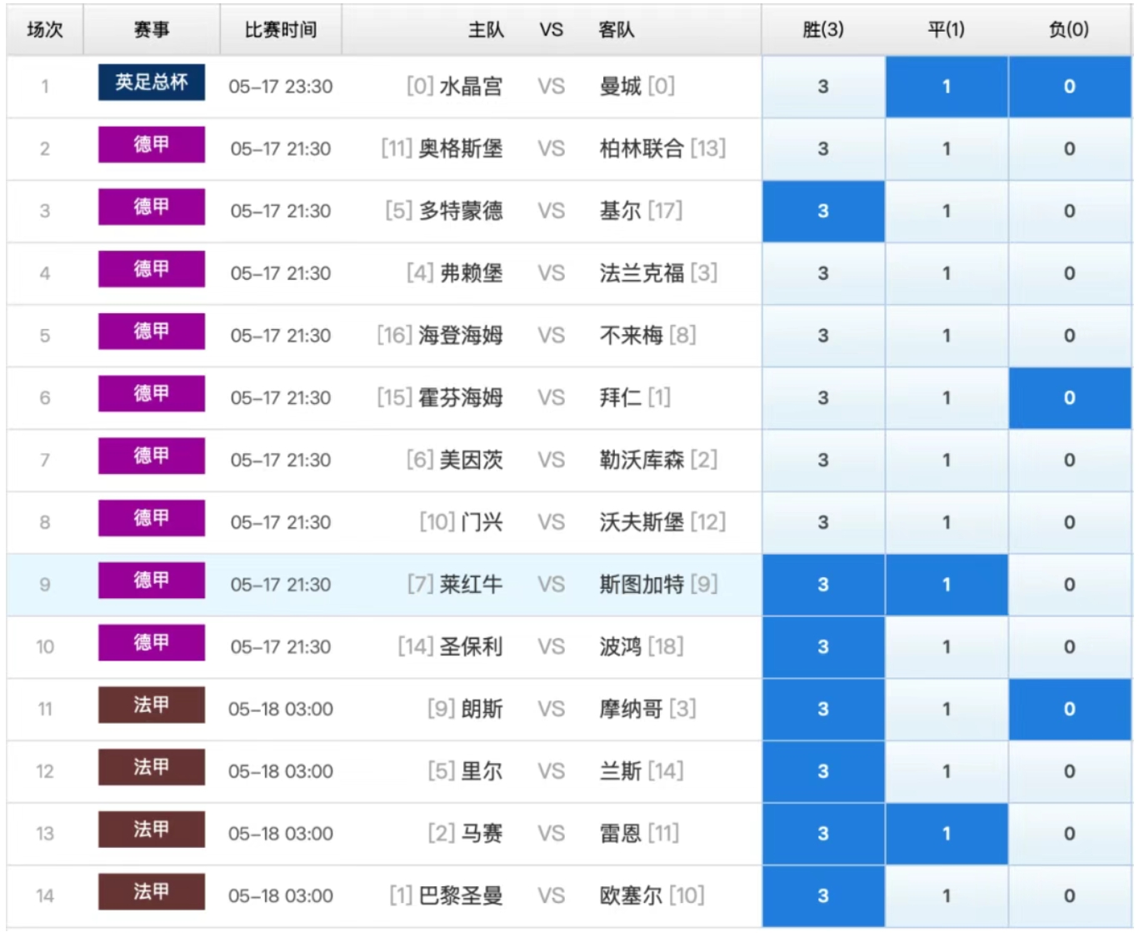Click home team name 水晶宫

tap(472, 87)
